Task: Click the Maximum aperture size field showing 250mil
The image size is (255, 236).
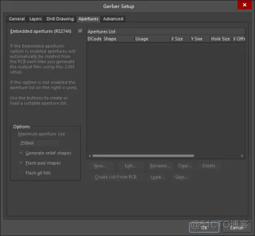Action: point(39,144)
